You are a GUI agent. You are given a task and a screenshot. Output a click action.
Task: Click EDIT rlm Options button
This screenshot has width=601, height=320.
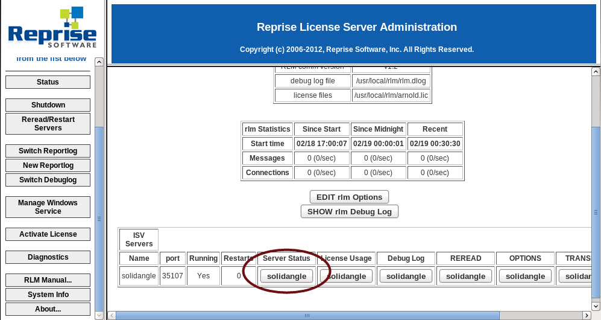point(350,197)
